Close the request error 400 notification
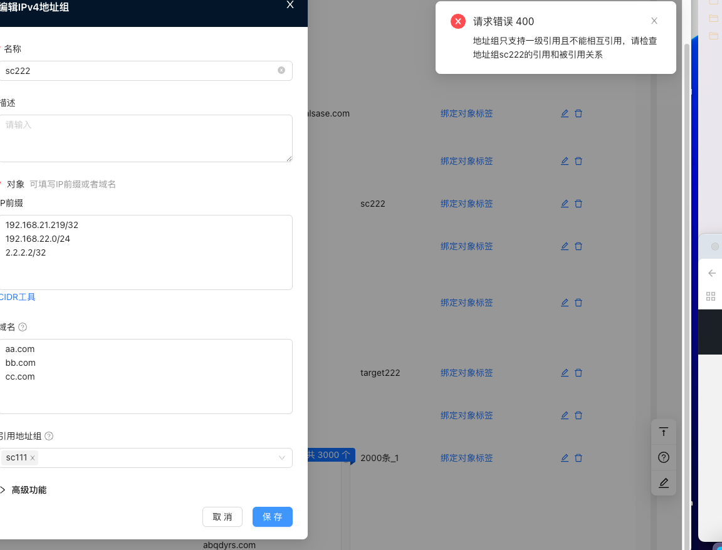This screenshot has height=550, width=722. click(654, 21)
